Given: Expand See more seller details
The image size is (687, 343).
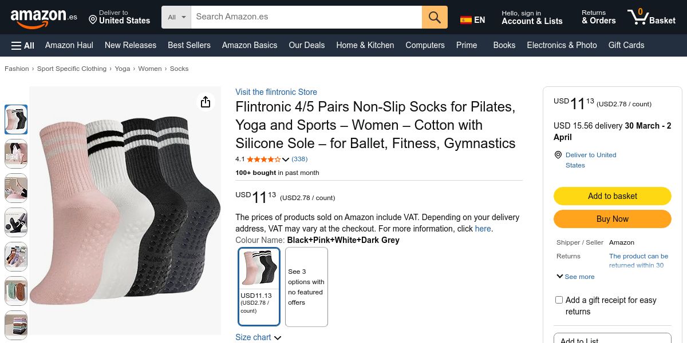Looking at the screenshot, I should [x=575, y=277].
